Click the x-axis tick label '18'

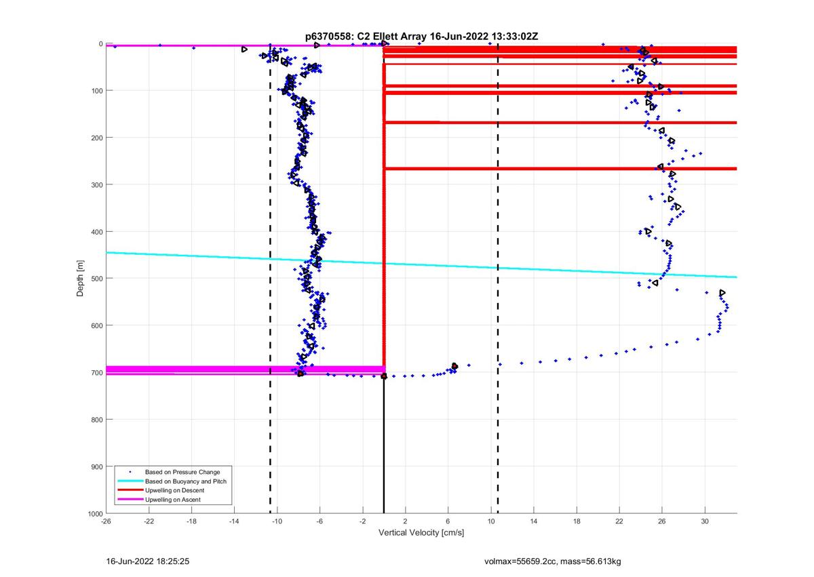tap(577, 522)
